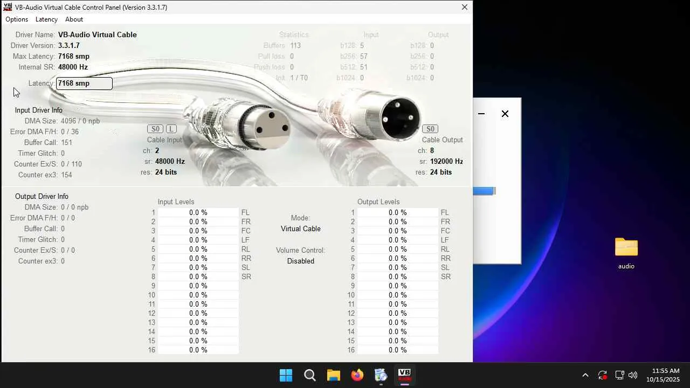
Task: Click the Input Error DMA F/H value 0 / 36
Action: point(70,131)
